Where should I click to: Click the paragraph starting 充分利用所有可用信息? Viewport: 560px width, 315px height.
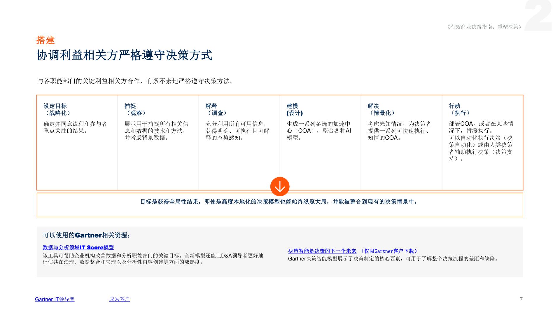[x=237, y=131]
